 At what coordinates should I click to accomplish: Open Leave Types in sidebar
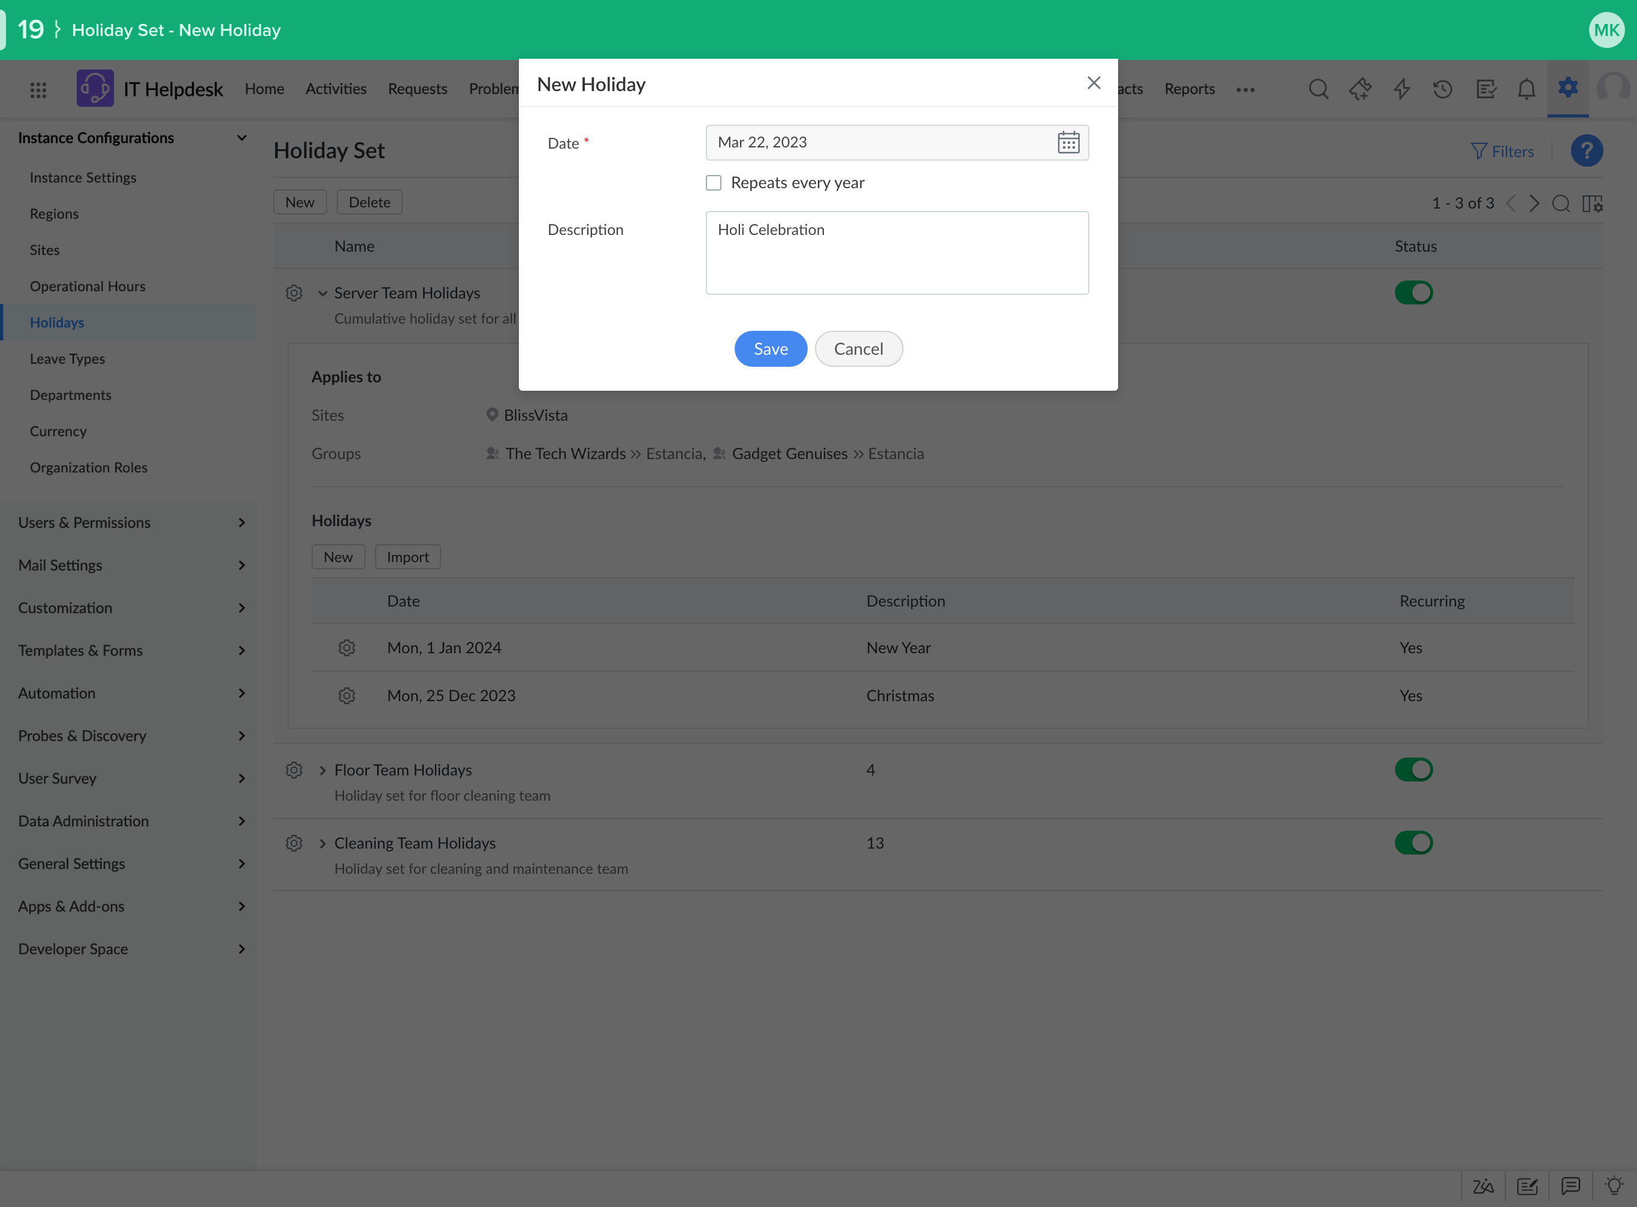pyautogui.click(x=67, y=359)
